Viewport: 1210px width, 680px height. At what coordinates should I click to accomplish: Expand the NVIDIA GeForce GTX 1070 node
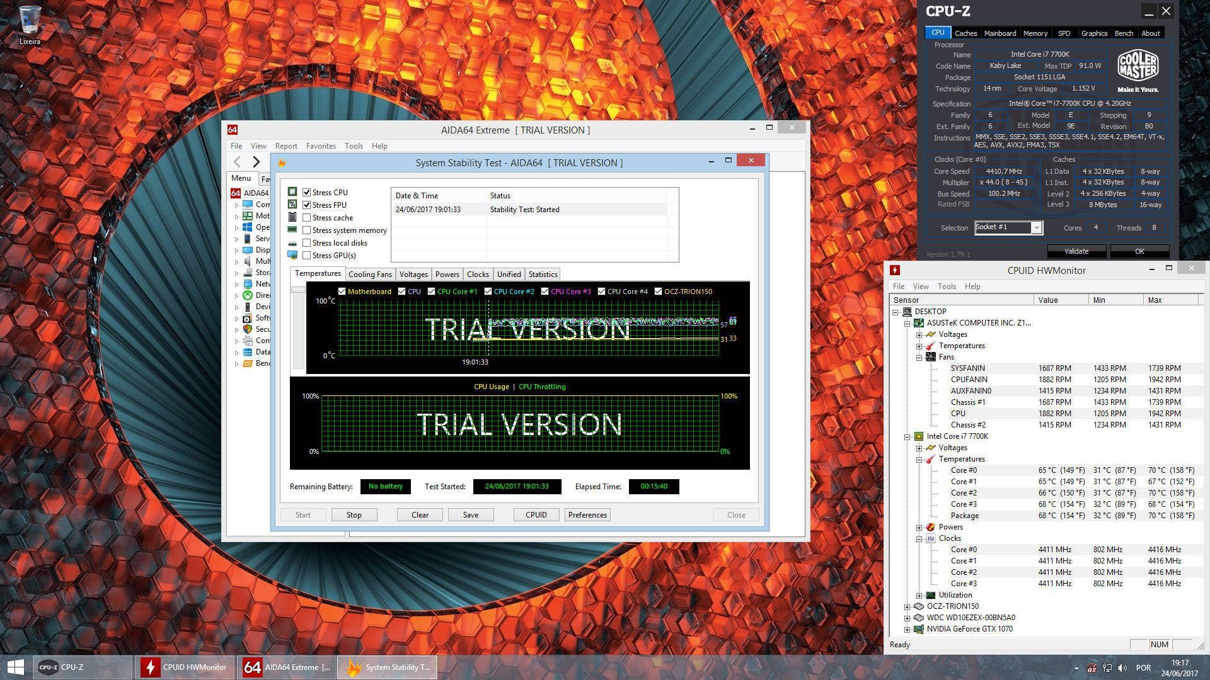907,629
